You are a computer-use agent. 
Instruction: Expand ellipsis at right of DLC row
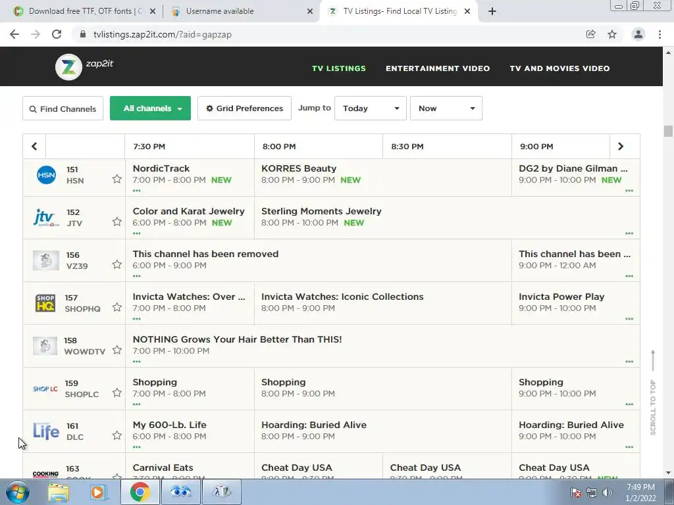click(x=629, y=447)
